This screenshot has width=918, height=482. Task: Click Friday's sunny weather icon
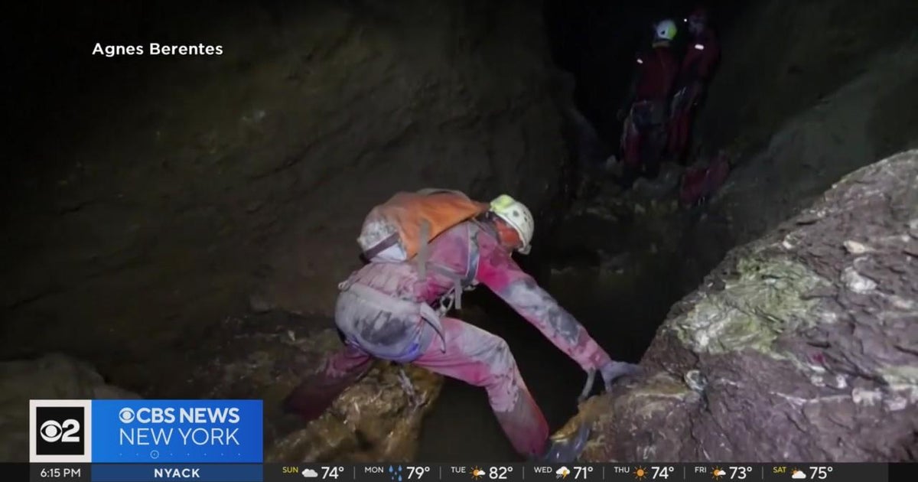tap(719, 471)
